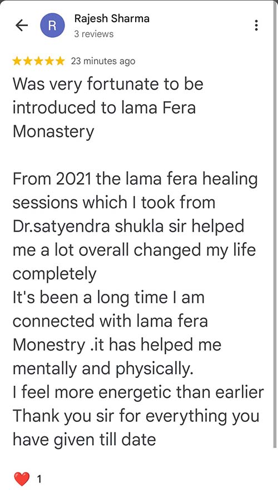The image size is (278, 492).
Task: Click the fifth yellow rating star
Action: [59, 61]
